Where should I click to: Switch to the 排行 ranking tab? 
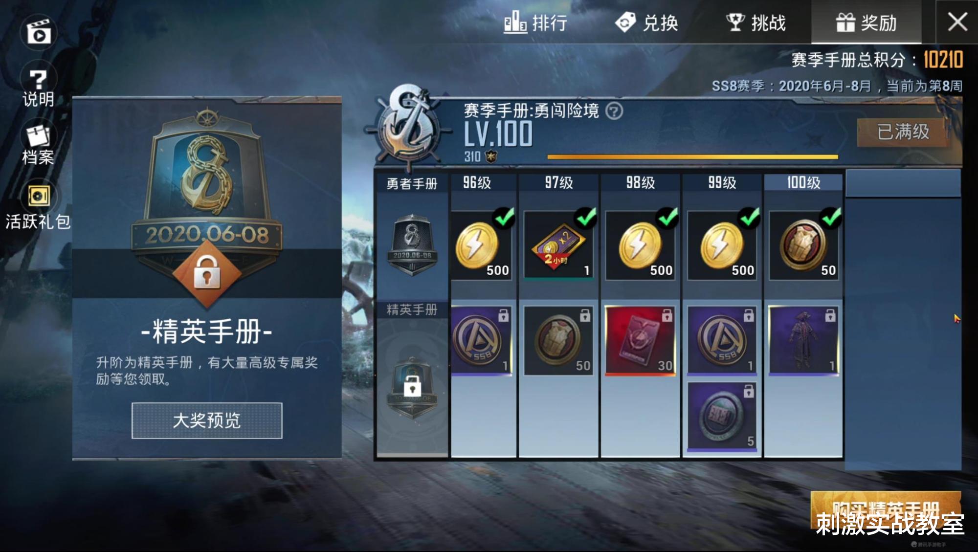(535, 22)
